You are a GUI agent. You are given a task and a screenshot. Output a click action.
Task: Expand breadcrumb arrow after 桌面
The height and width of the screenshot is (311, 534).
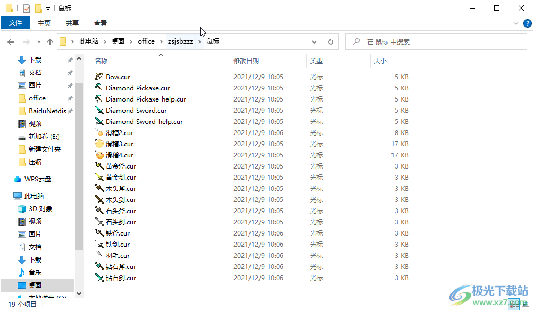[131, 42]
